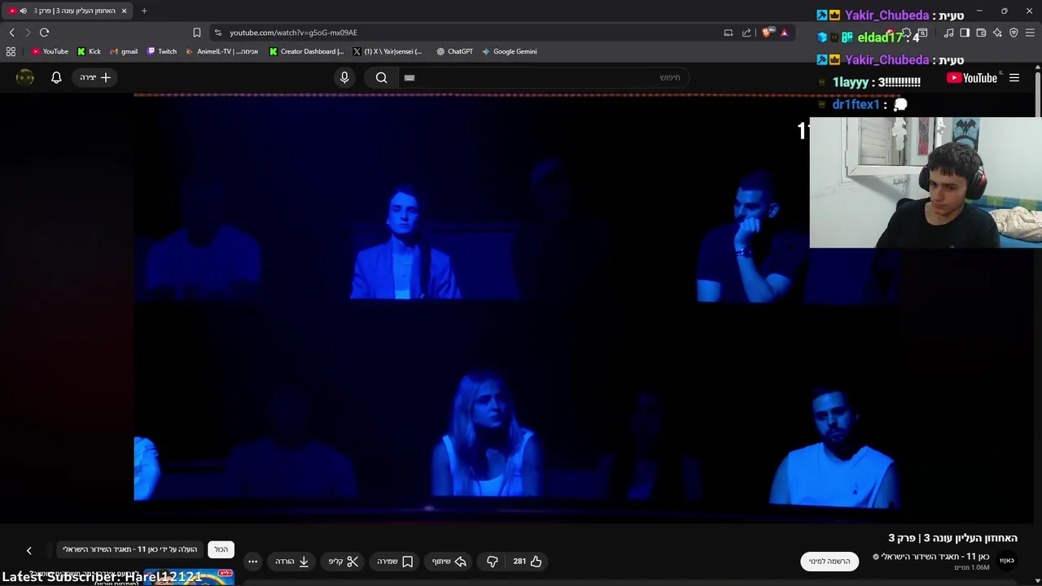
Task: Open the browser hamburger menu
Action: 1030,33
